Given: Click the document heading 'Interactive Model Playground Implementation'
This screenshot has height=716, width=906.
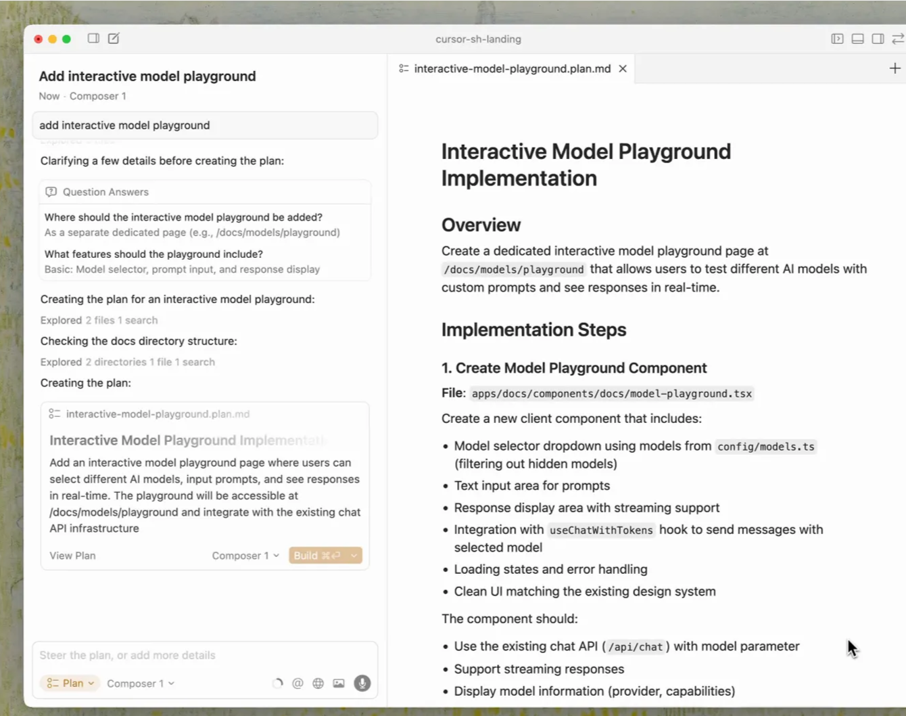Looking at the screenshot, I should 586,164.
